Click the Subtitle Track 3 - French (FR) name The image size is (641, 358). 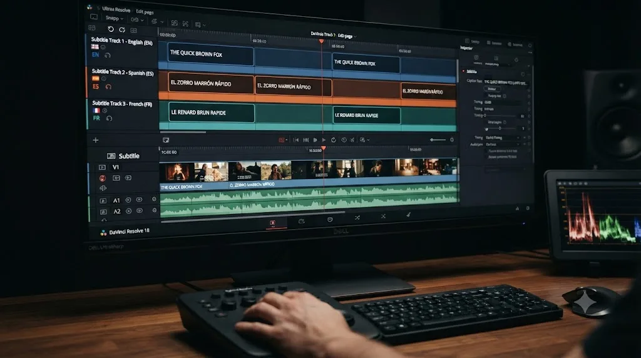coord(122,104)
